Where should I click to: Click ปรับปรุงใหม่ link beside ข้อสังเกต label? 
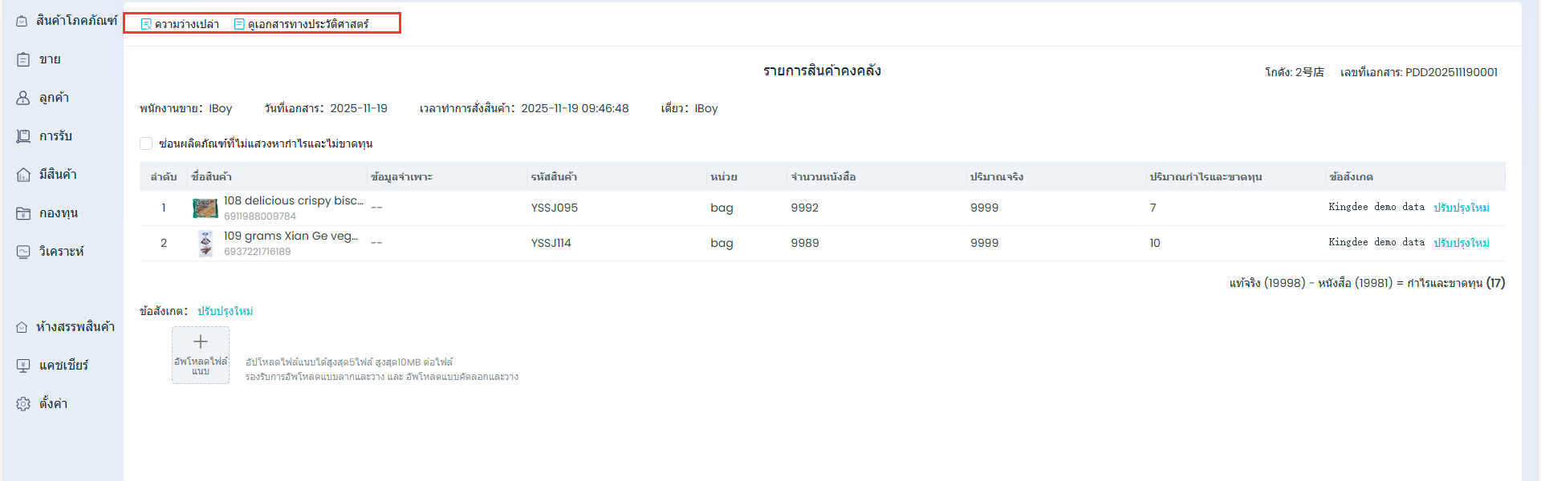coord(225,311)
